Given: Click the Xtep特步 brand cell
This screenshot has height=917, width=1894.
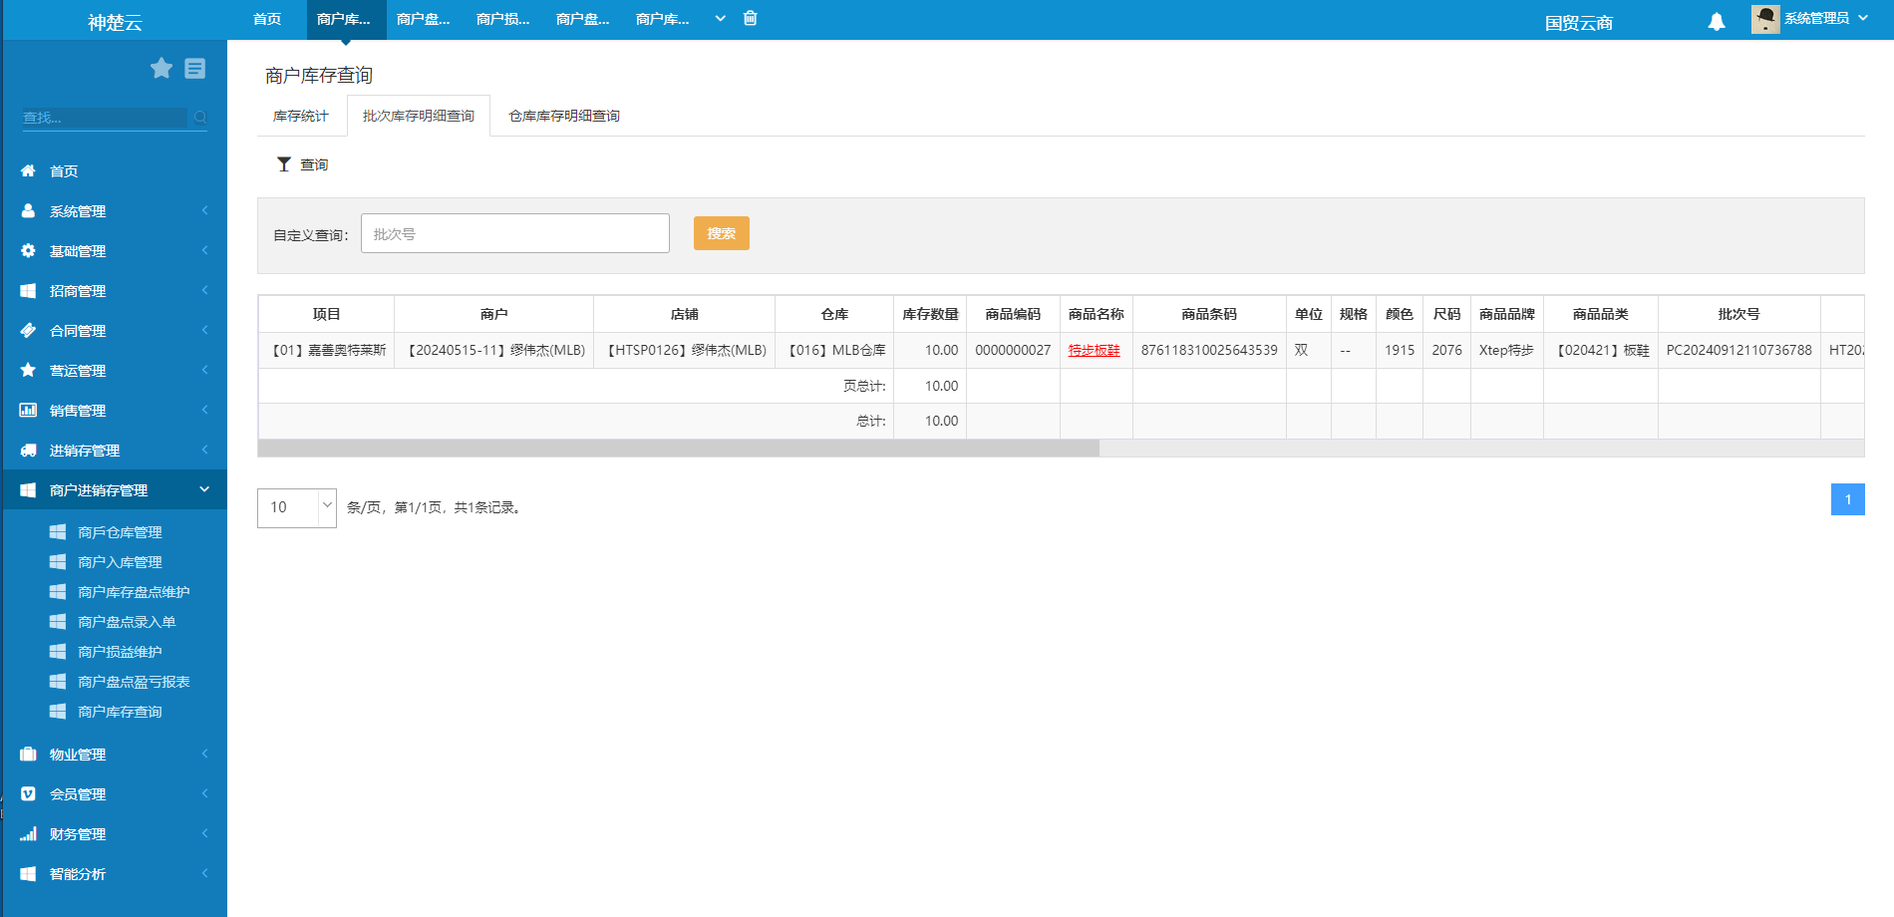Looking at the screenshot, I should click(1506, 350).
